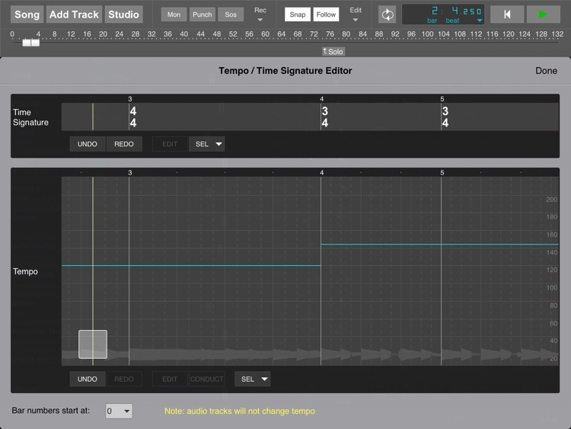The image size is (571, 429).
Task: Open the Studio menu
Action: (x=123, y=14)
